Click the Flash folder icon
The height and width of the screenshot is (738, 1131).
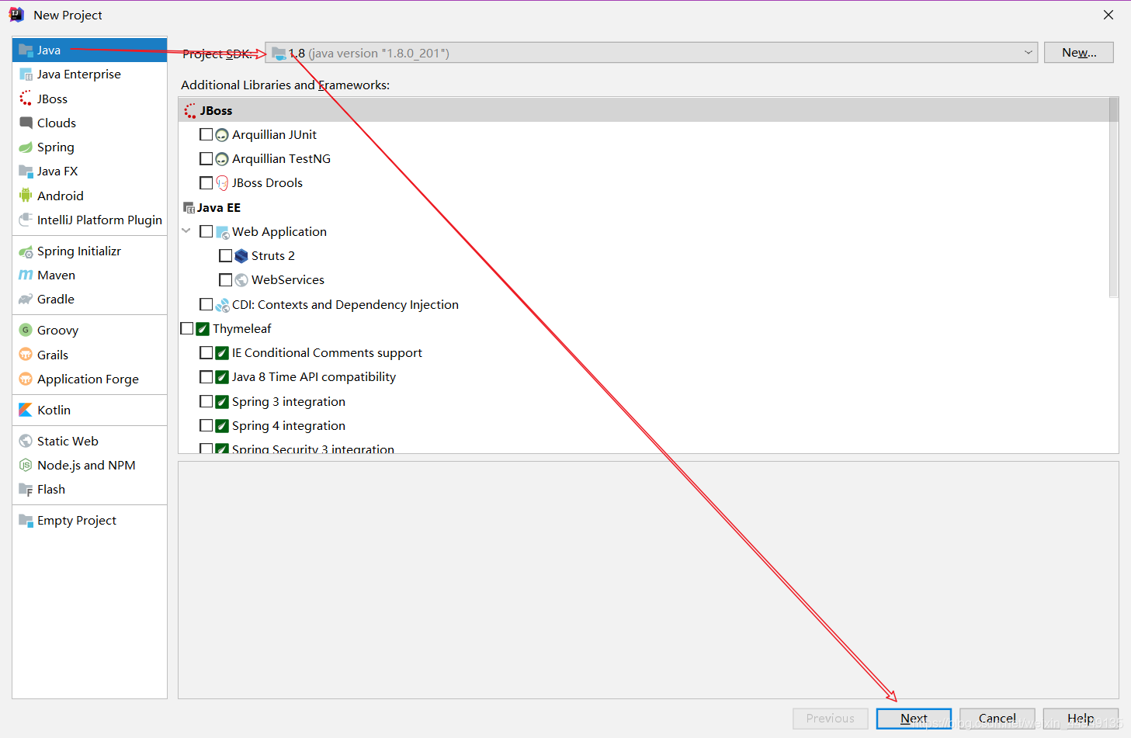tap(26, 489)
